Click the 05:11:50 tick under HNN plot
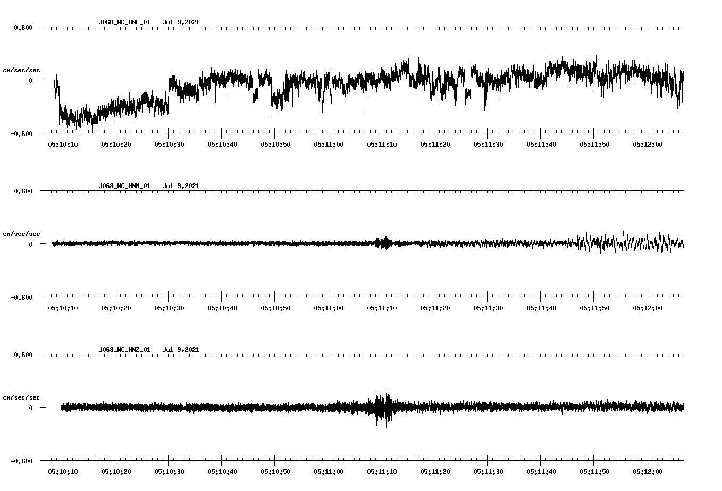 coord(594,308)
